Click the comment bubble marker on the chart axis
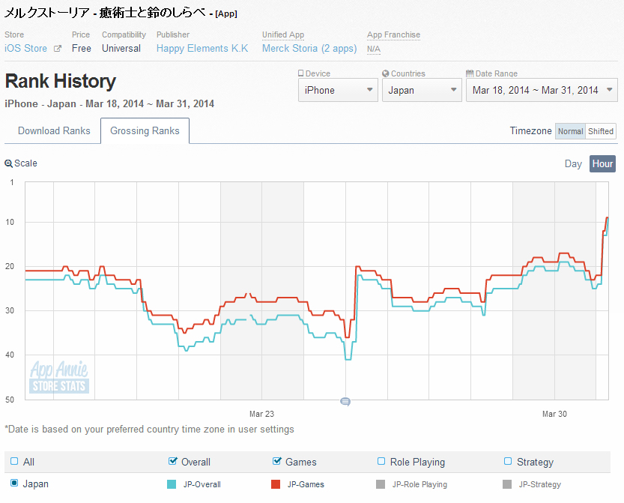Image resolution: width=624 pixels, height=503 pixels. point(345,402)
